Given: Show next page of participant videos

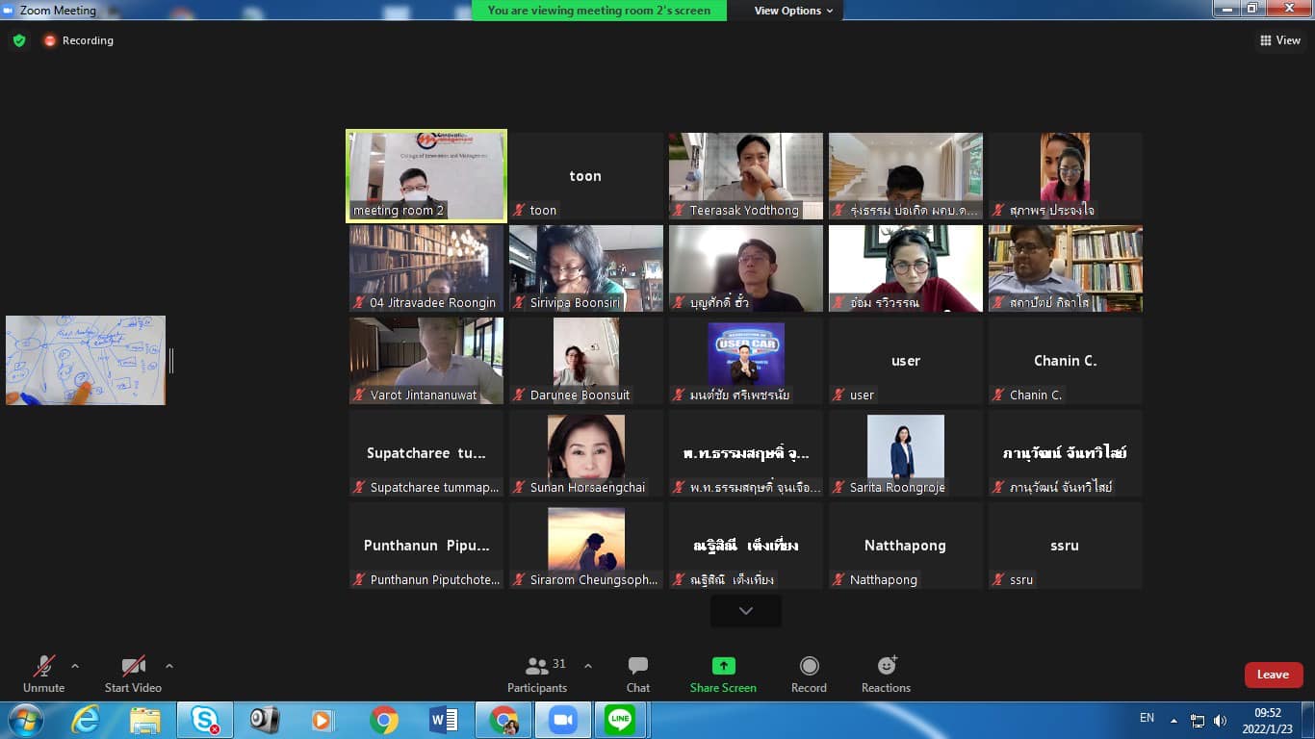Looking at the screenshot, I should [745, 611].
